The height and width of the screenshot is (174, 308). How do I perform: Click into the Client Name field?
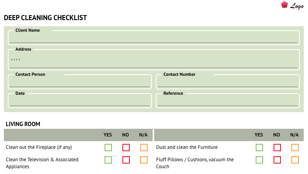[x=154, y=38]
